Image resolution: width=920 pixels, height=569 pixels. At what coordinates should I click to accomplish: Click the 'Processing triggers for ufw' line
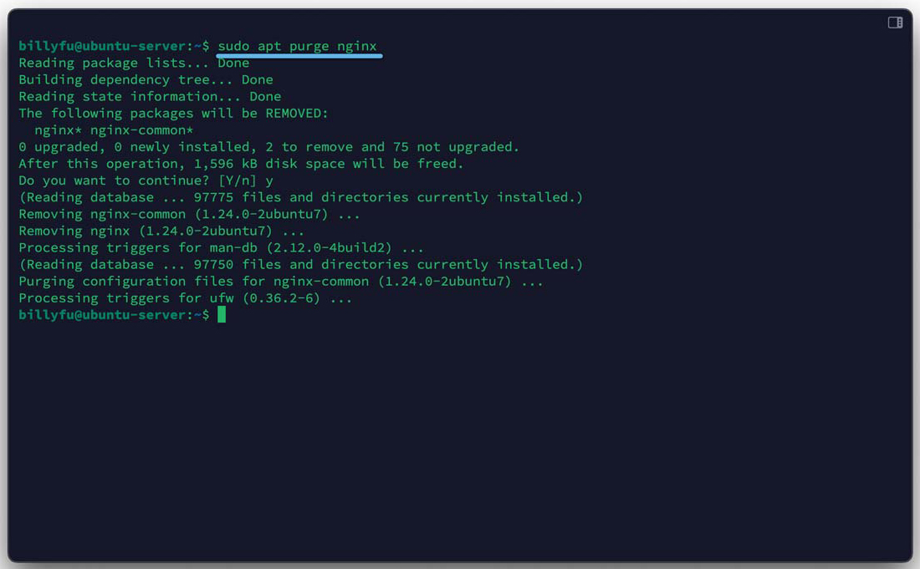(185, 298)
